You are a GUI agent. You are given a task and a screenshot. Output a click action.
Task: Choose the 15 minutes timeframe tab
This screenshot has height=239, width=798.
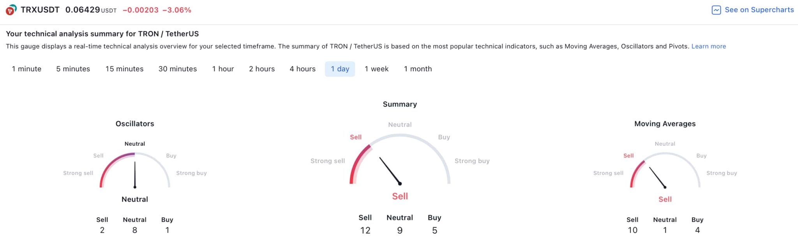[124, 69]
